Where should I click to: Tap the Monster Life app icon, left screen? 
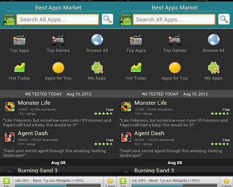pyautogui.click(x=10, y=107)
